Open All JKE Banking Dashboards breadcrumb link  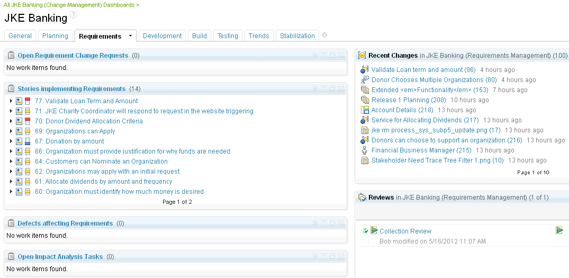[71, 5]
